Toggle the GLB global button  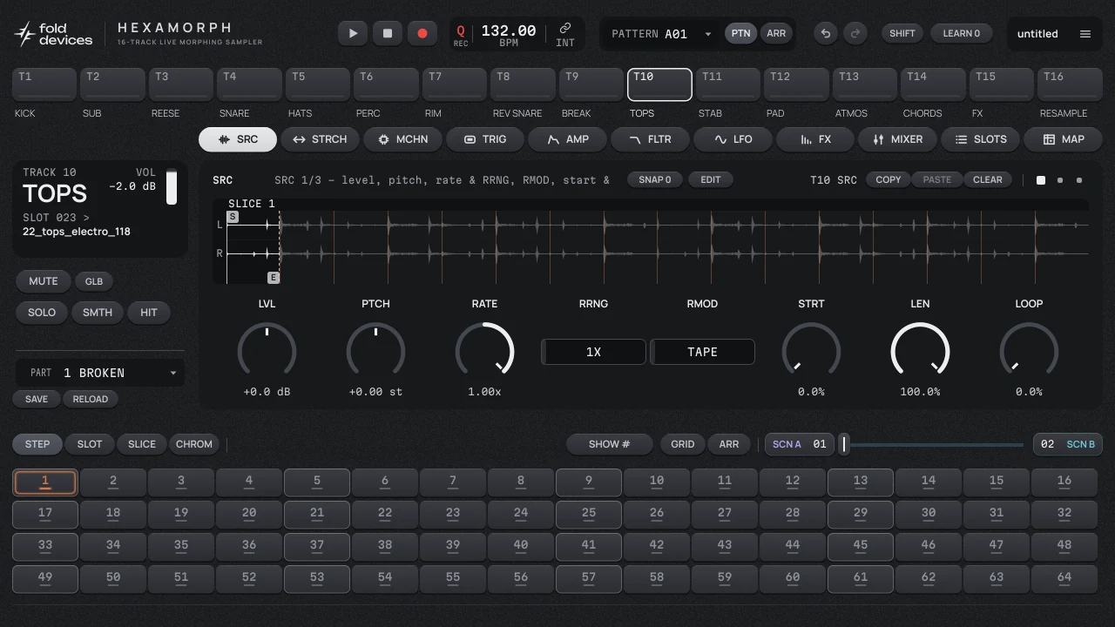pos(94,281)
